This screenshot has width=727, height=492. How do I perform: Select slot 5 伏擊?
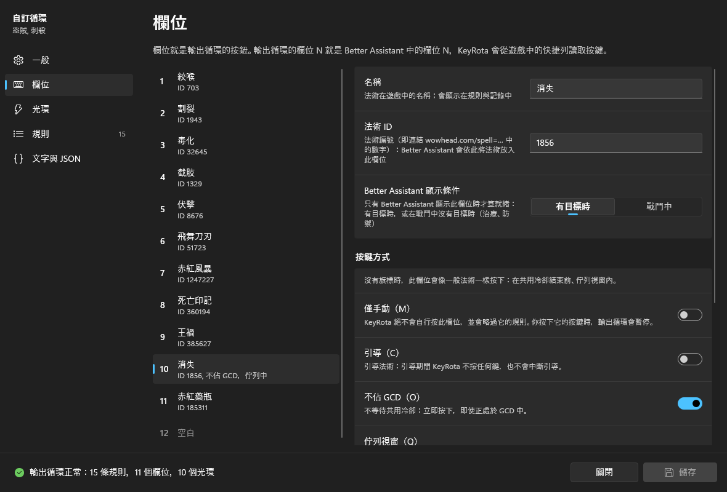(x=246, y=209)
